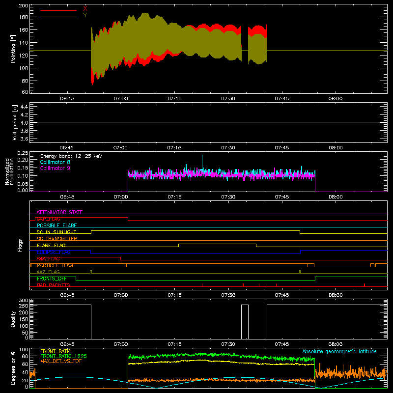The width and height of the screenshot is (393, 393).
Task: Click the "Absolute geomagnetic latitude" legend text
Action: (339, 351)
